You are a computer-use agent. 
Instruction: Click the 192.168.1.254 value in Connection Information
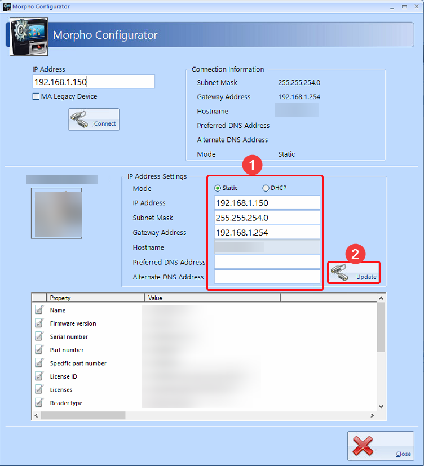pos(299,97)
